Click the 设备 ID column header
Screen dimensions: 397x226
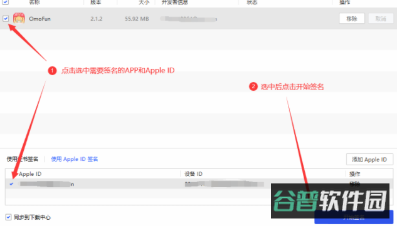[193, 174]
